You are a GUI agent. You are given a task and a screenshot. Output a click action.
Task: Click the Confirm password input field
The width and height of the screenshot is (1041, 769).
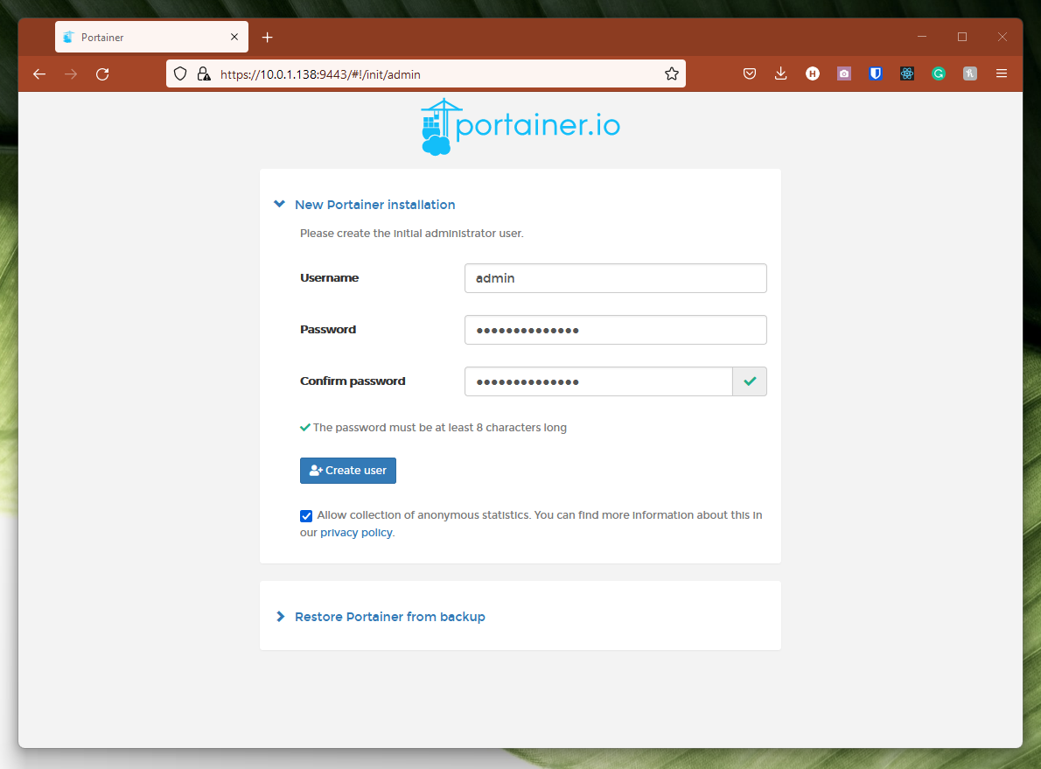click(x=598, y=381)
